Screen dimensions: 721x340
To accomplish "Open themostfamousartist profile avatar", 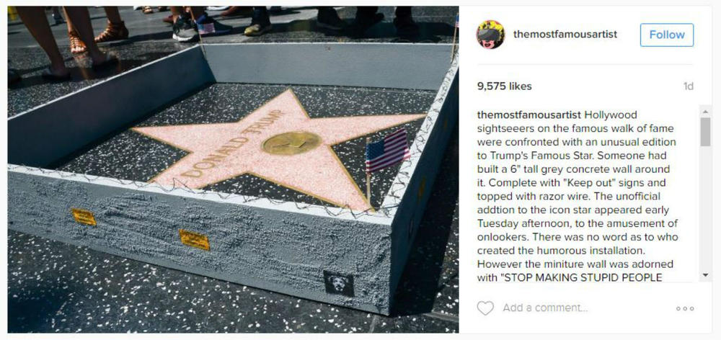I will (x=490, y=35).
